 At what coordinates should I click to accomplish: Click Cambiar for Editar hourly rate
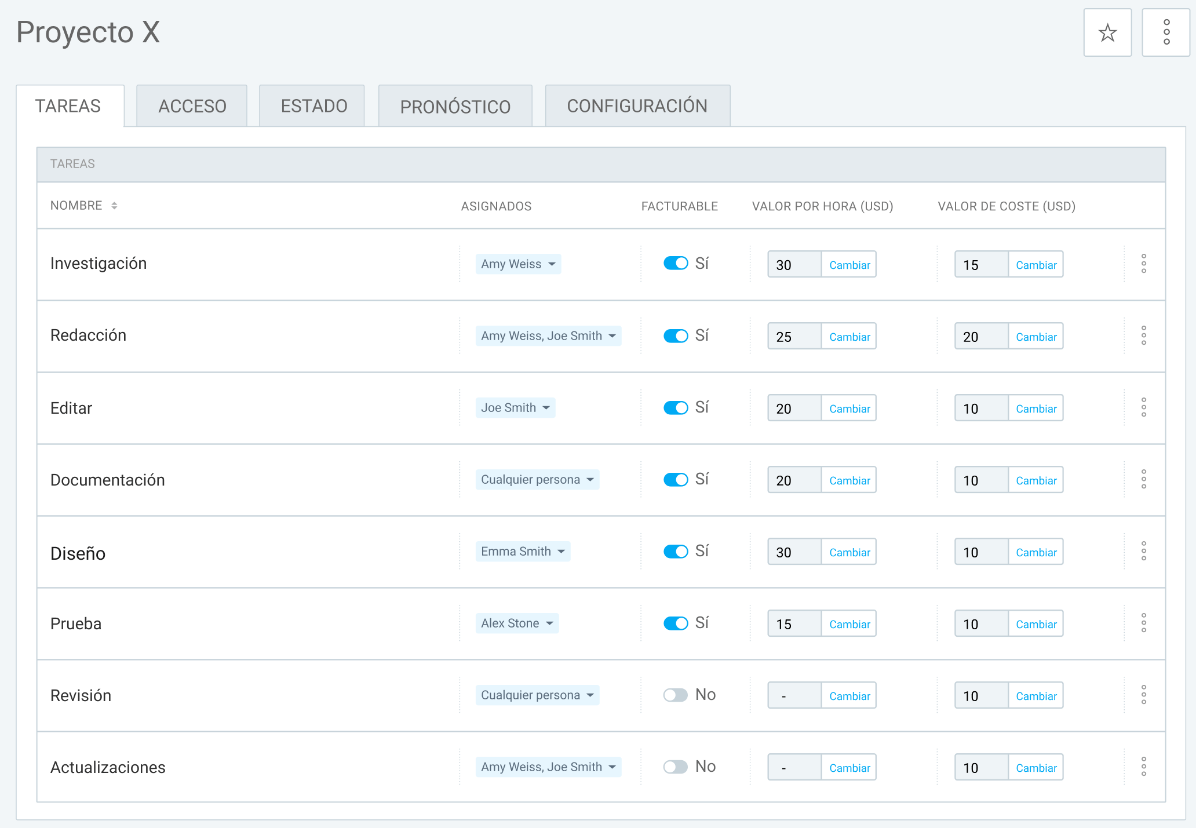click(849, 408)
